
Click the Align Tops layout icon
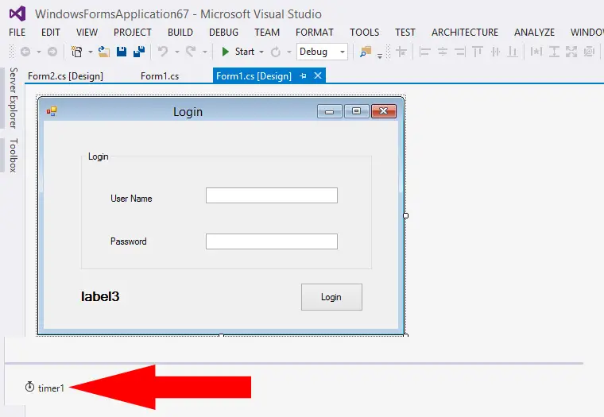point(478,52)
